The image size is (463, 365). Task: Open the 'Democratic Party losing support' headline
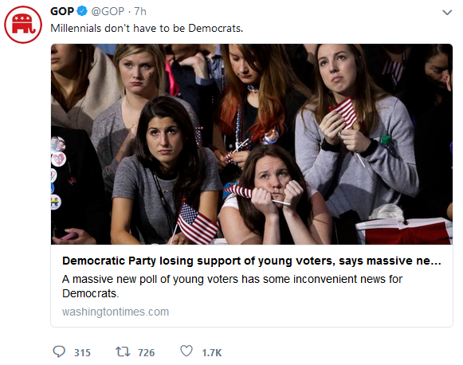pyautogui.click(x=252, y=261)
